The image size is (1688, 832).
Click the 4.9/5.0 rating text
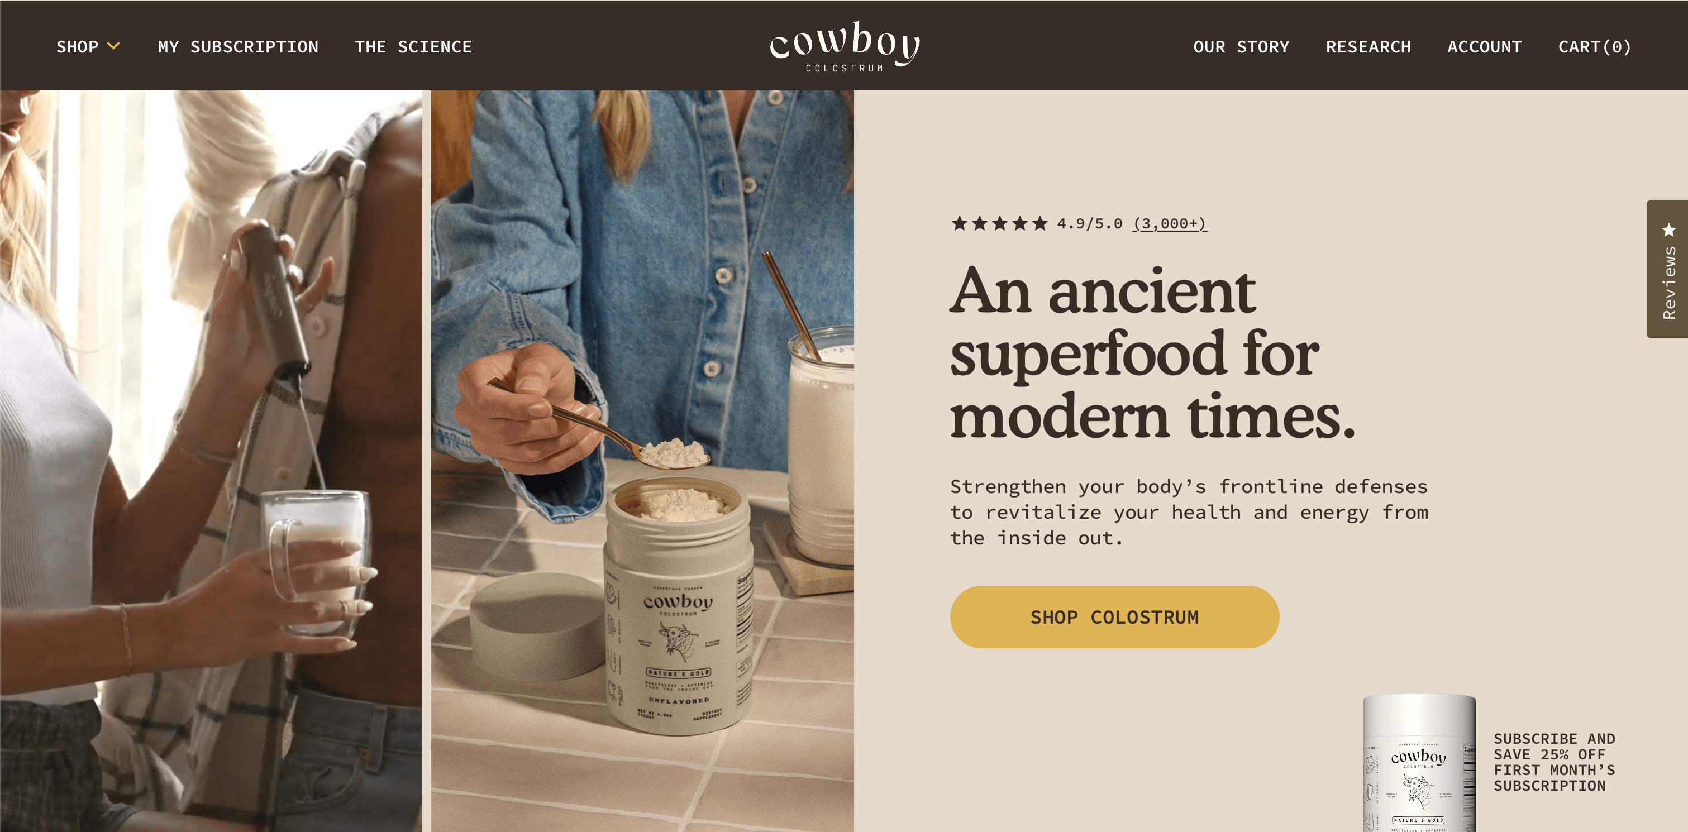pos(1090,224)
